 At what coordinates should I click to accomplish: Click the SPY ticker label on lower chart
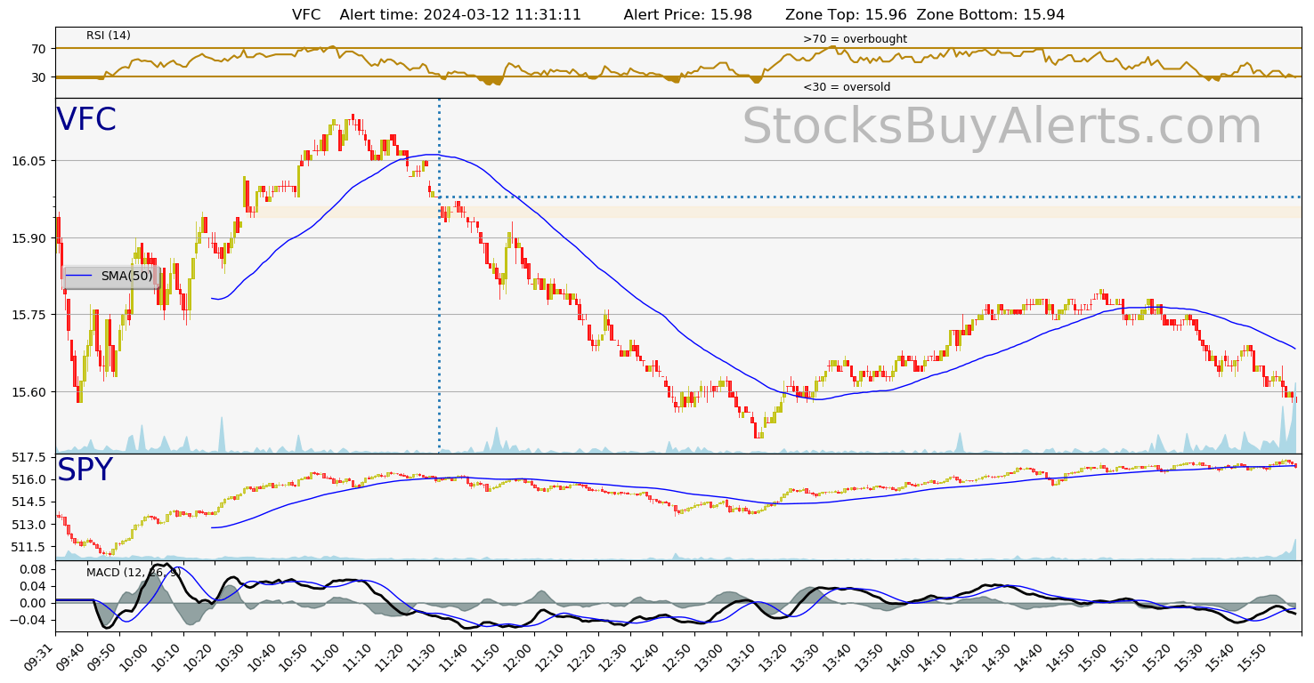(x=85, y=470)
